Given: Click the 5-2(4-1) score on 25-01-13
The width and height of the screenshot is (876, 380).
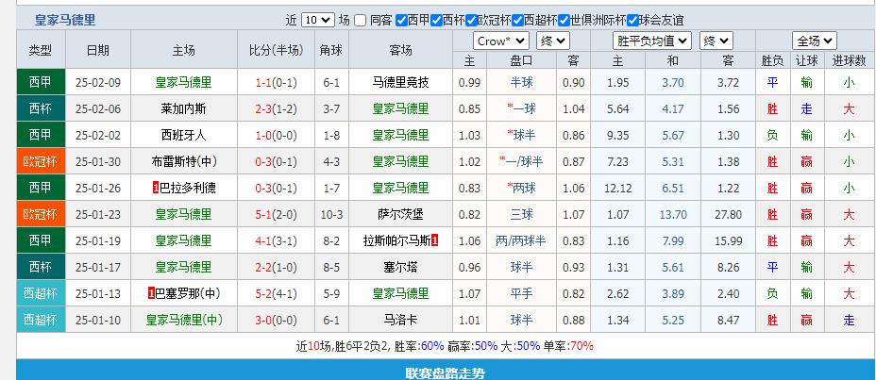Looking at the screenshot, I should click(x=276, y=294).
